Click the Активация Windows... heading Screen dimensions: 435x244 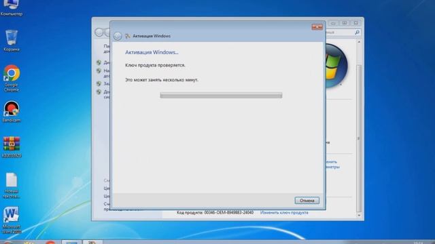[x=152, y=52]
